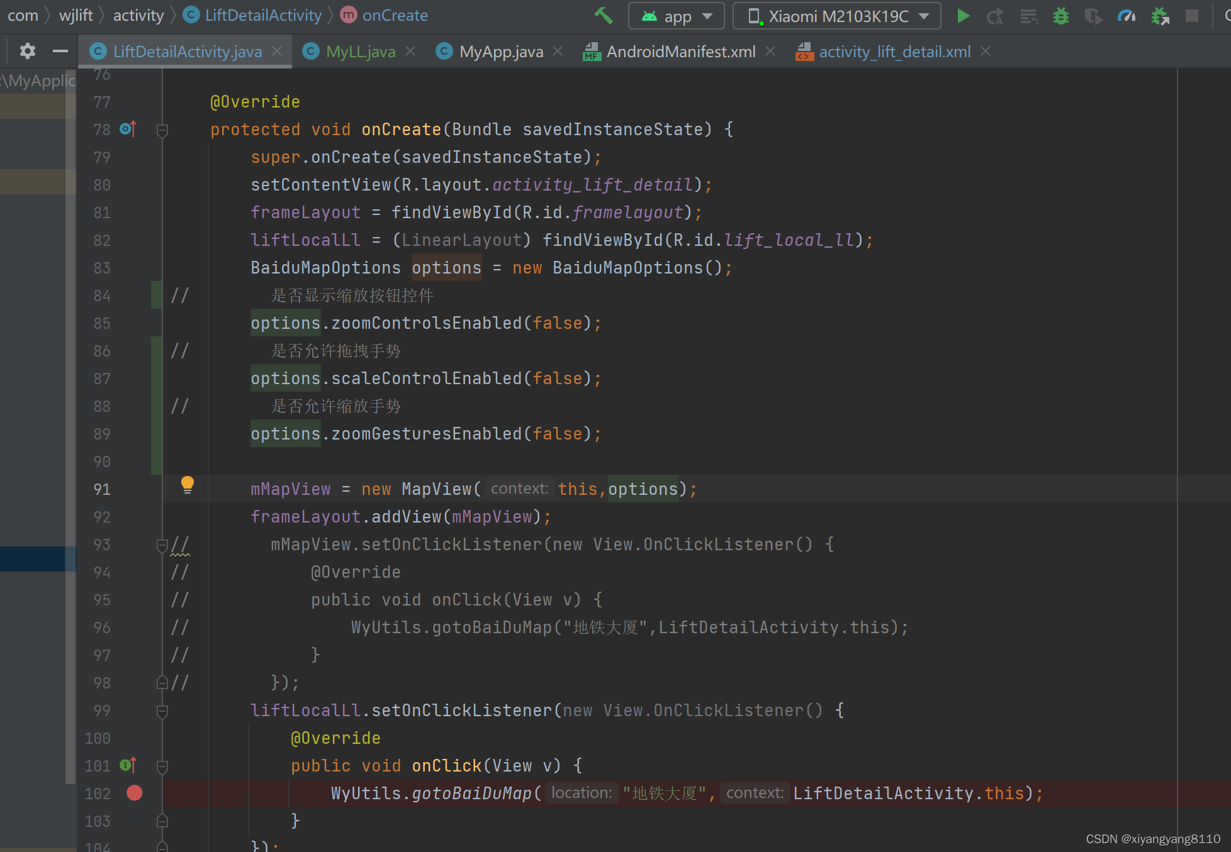Close the MyLL.java tab

tap(410, 52)
